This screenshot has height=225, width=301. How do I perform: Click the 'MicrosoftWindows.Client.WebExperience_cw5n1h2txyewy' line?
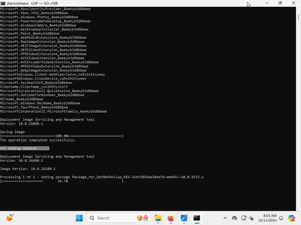(52, 75)
